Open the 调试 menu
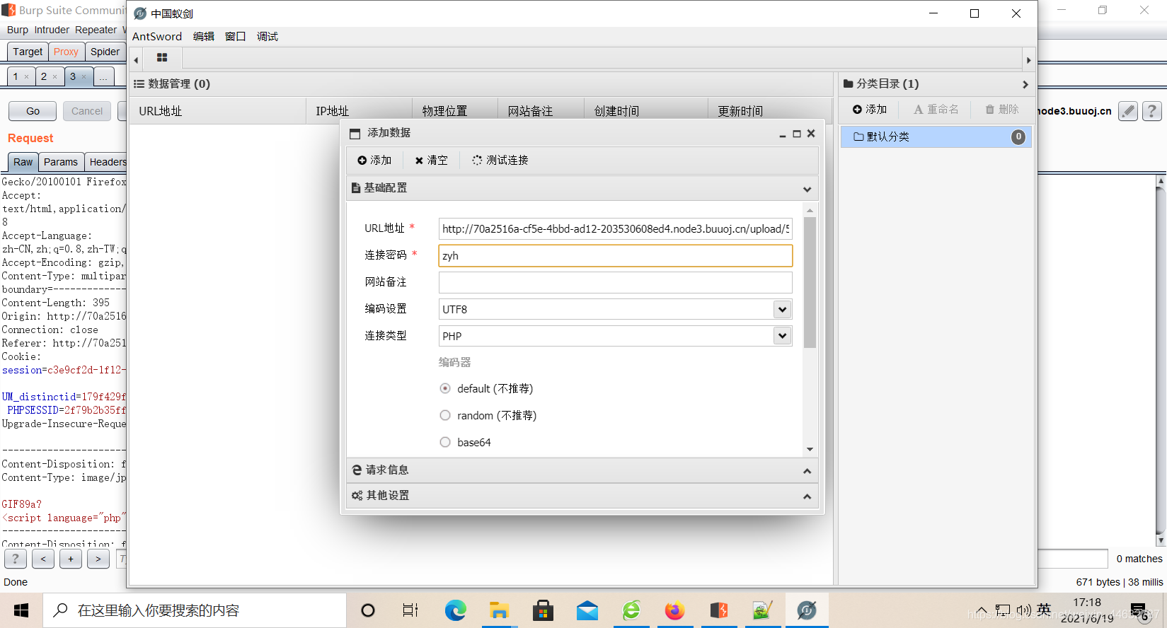Image resolution: width=1167 pixels, height=628 pixels. (x=268, y=37)
